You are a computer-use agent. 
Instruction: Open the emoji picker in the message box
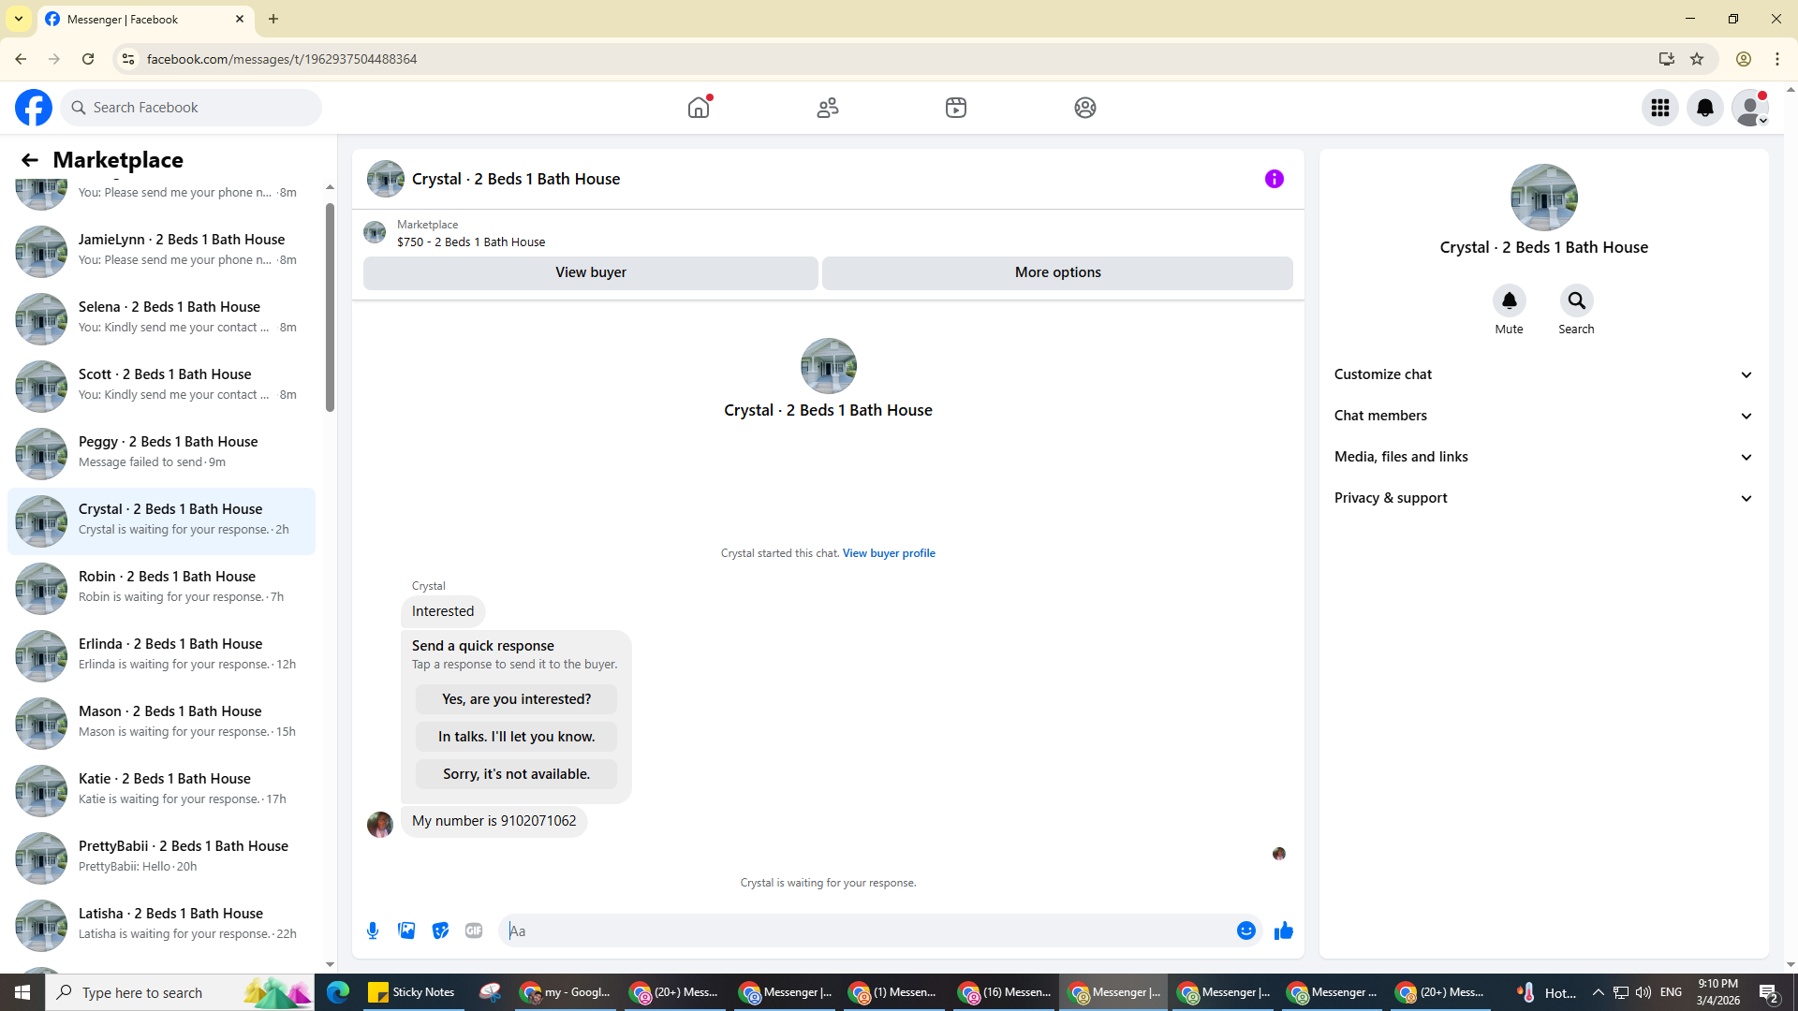coord(1245,930)
